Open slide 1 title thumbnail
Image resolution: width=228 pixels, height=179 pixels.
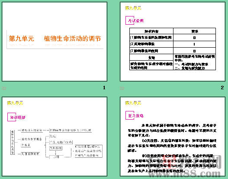click(x=55, y=42)
